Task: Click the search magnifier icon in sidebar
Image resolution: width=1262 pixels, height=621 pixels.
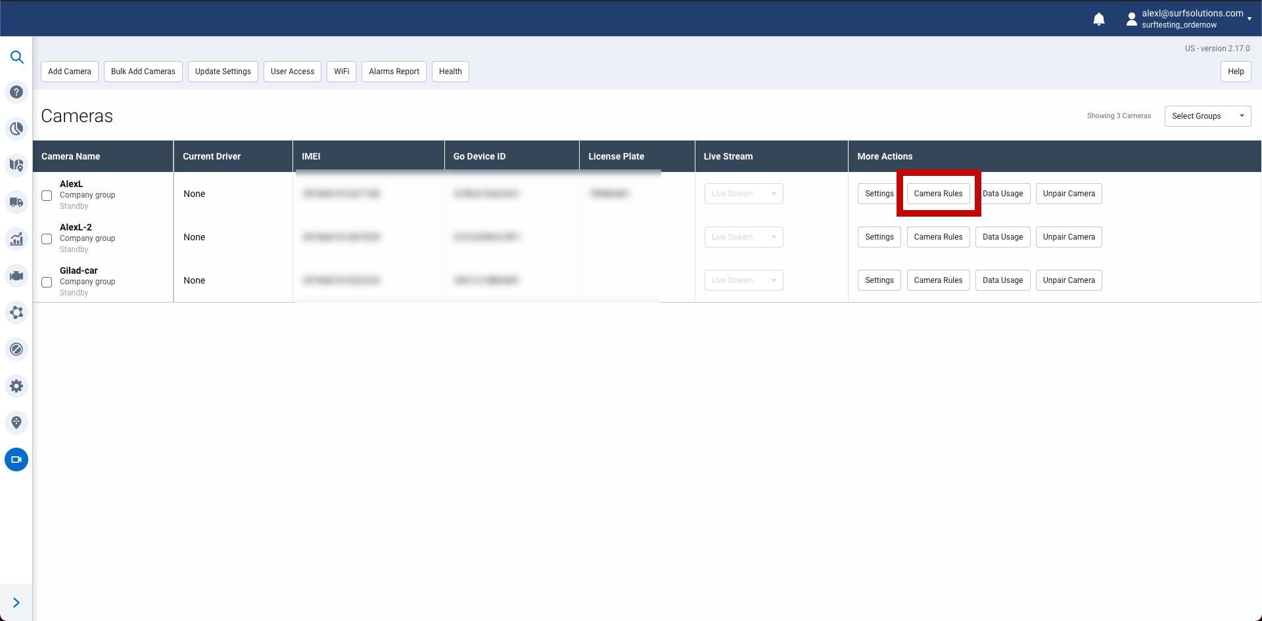Action: [17, 57]
